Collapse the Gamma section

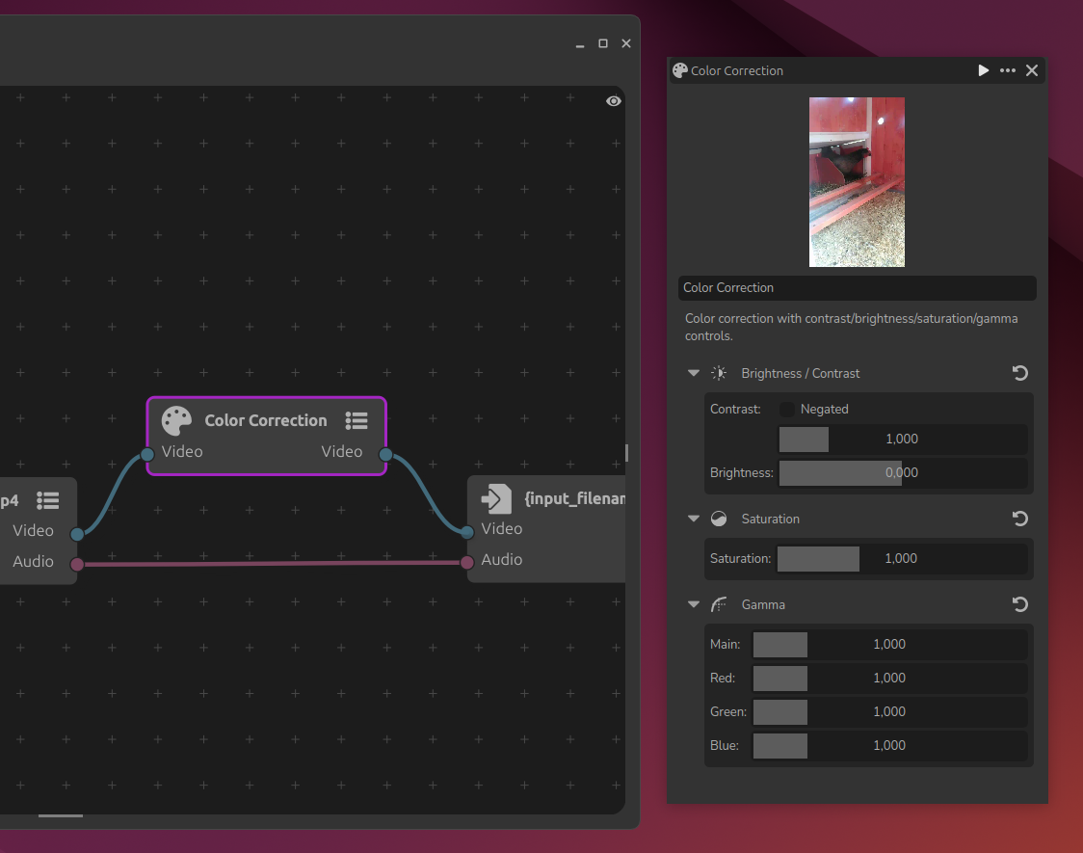point(694,604)
